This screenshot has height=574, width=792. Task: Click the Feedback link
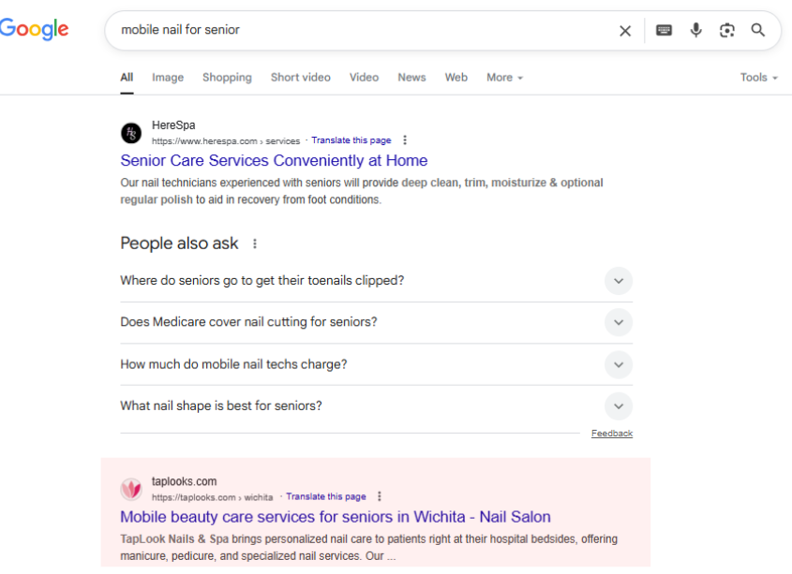pyautogui.click(x=612, y=434)
